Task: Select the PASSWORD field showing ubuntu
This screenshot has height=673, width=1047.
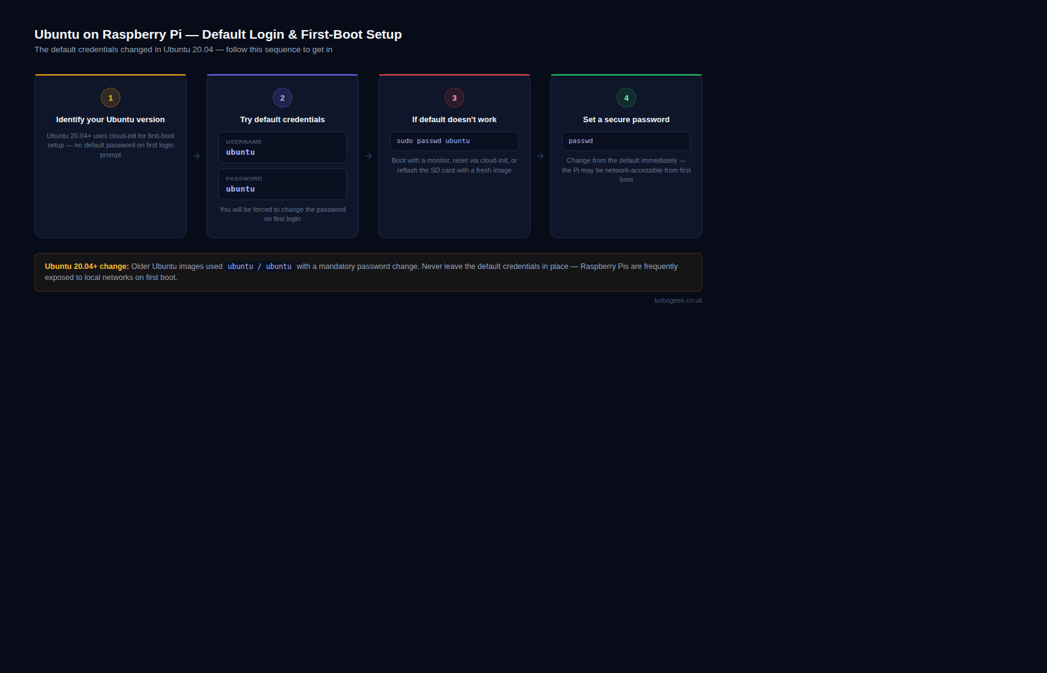Action: (x=282, y=184)
